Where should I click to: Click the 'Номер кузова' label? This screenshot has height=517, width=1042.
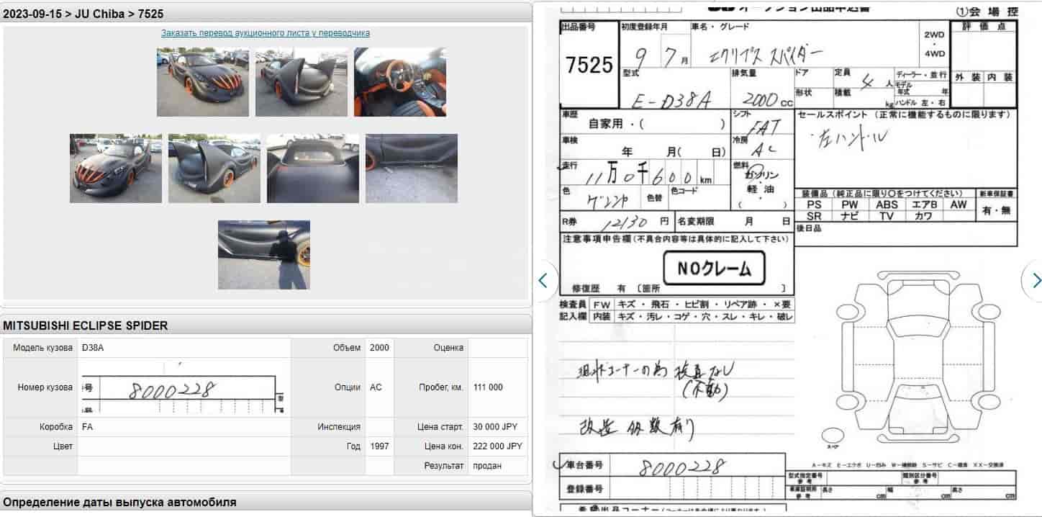click(x=45, y=387)
